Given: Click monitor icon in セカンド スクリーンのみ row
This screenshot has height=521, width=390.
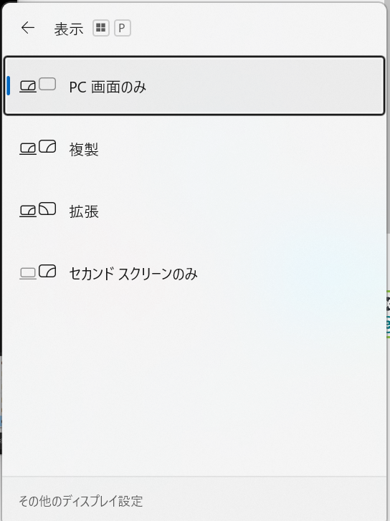Looking at the screenshot, I should tap(47, 271).
